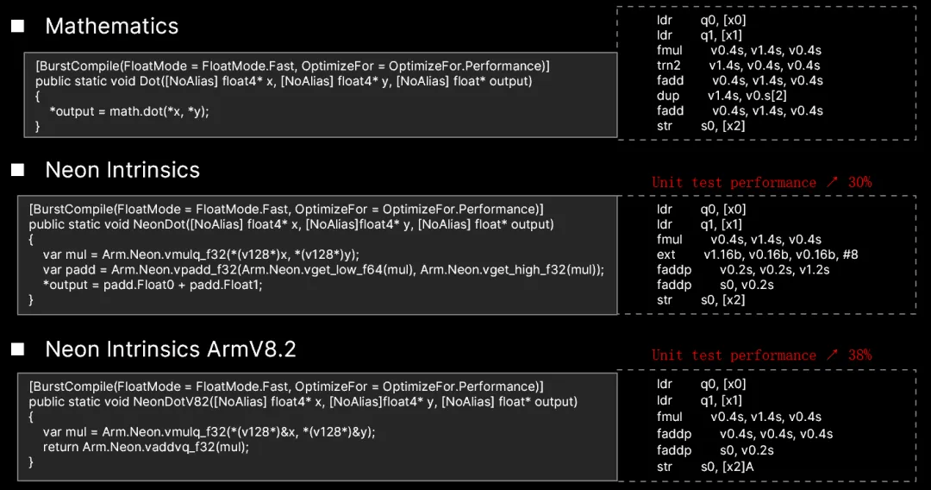Select the Neon Intrinsics ArmV8.2 heading

(x=170, y=349)
